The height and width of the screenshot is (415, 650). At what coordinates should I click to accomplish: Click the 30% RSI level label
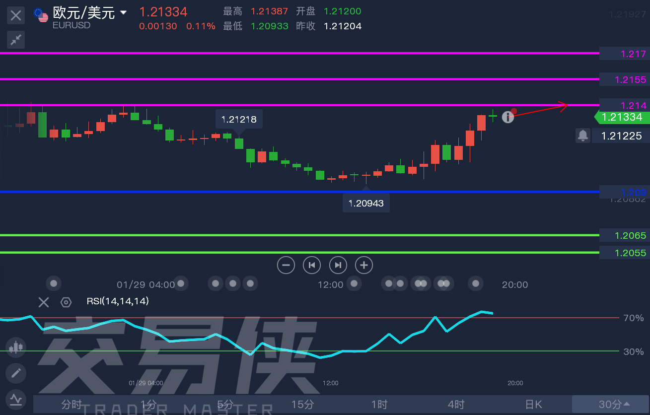pos(633,351)
